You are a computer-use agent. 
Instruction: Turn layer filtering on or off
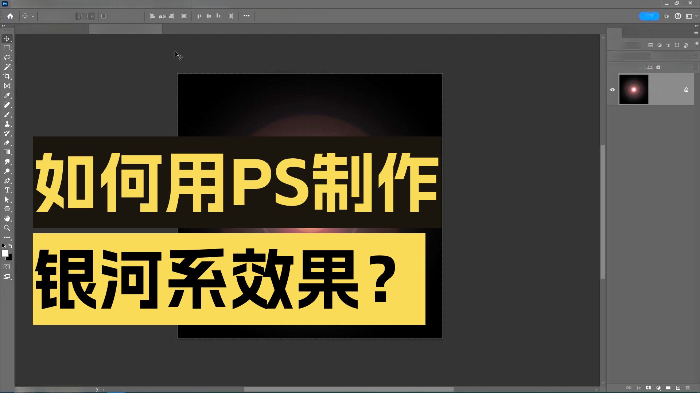[x=696, y=43]
